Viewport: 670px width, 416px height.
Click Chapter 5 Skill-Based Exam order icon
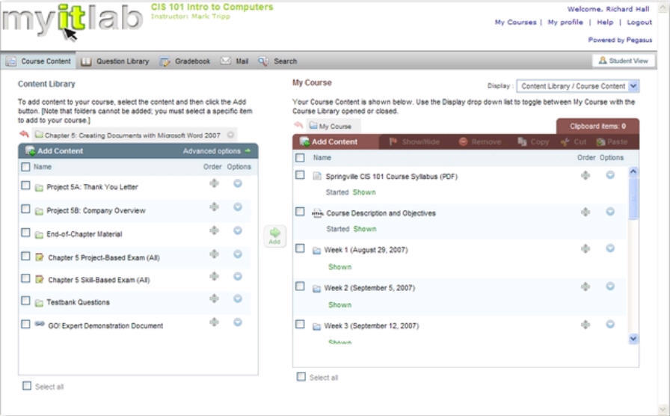(214, 276)
